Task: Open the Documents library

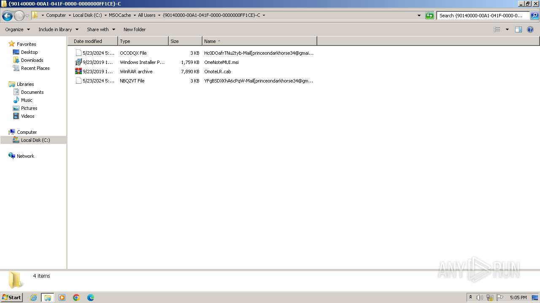Action: (32, 92)
